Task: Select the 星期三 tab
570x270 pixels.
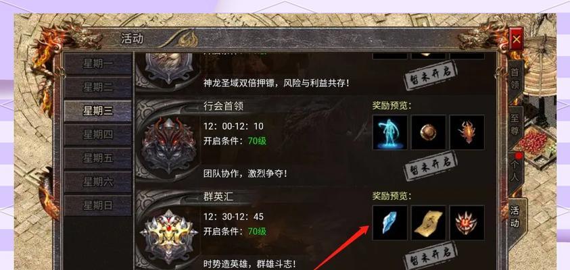Action: coord(98,111)
